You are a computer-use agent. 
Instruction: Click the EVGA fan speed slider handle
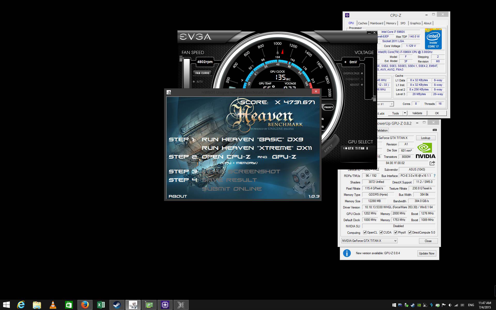(181, 59)
